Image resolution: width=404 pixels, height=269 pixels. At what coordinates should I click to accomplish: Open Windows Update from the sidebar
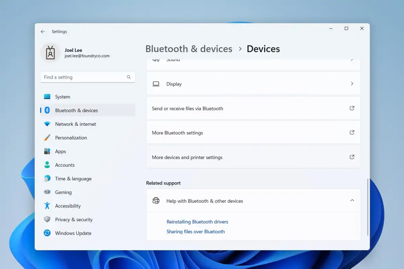[x=73, y=233]
